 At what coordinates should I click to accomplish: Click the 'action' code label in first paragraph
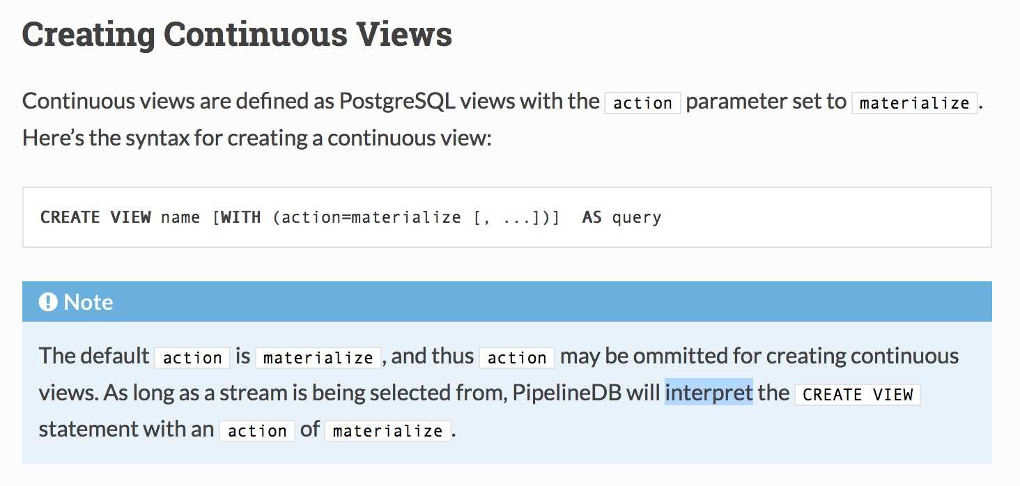coord(642,103)
